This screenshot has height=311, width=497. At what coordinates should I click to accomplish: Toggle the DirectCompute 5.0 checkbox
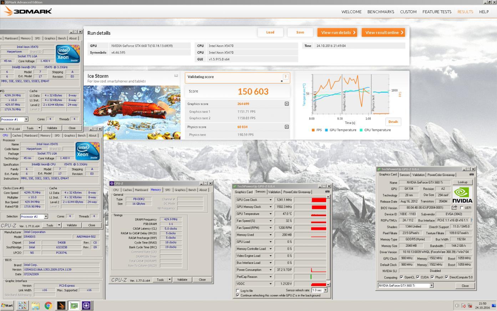[x=446, y=277]
